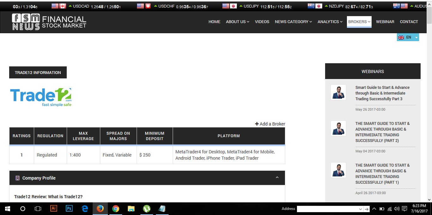Open the taskbar Address dropdown arrow
Screen dimensions: 432x215
[x=361, y=209]
